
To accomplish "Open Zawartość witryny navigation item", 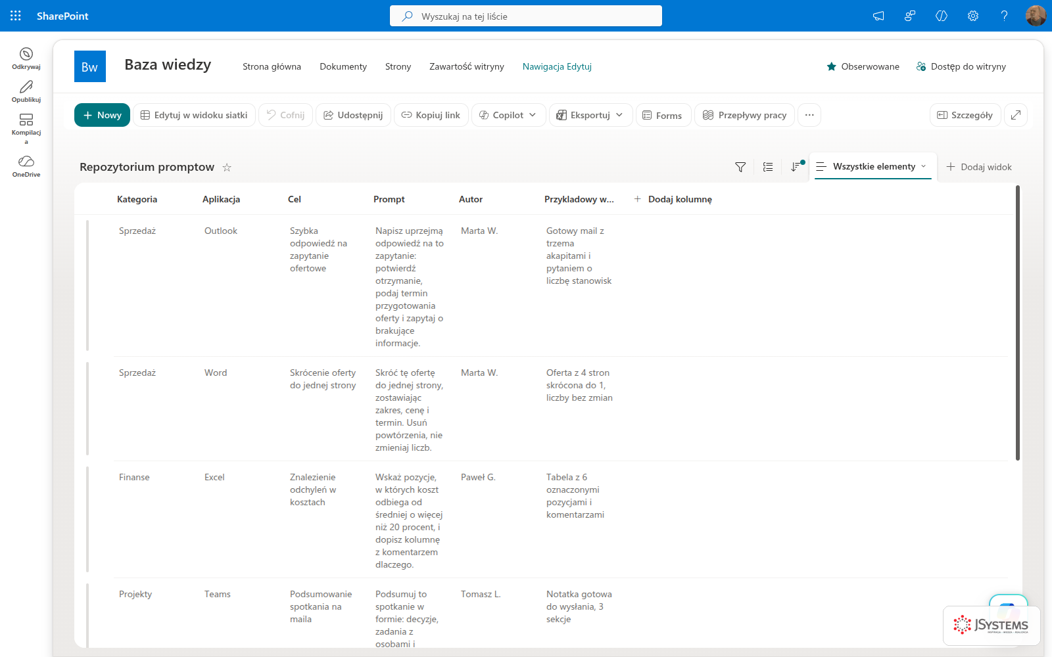I will click(x=467, y=66).
